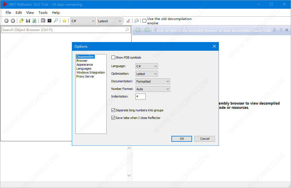
Task: Open the Edit menu
Action: [19, 13]
